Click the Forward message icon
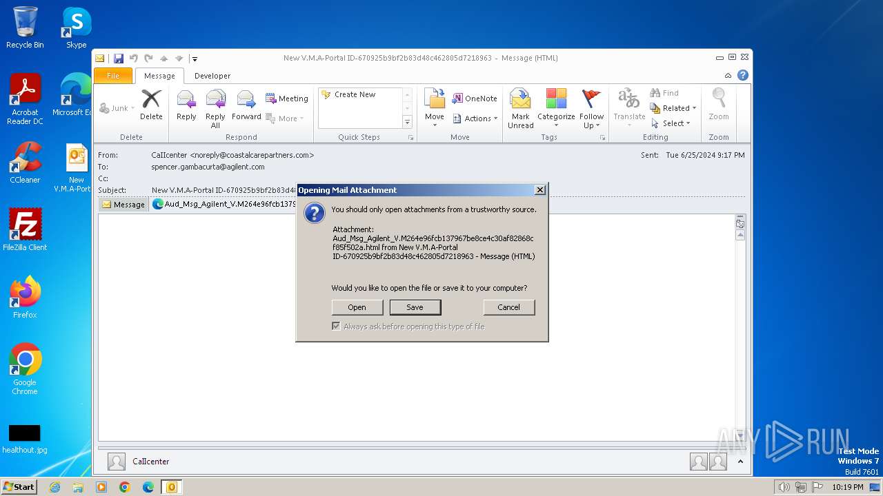The image size is (883, 496). click(246, 105)
